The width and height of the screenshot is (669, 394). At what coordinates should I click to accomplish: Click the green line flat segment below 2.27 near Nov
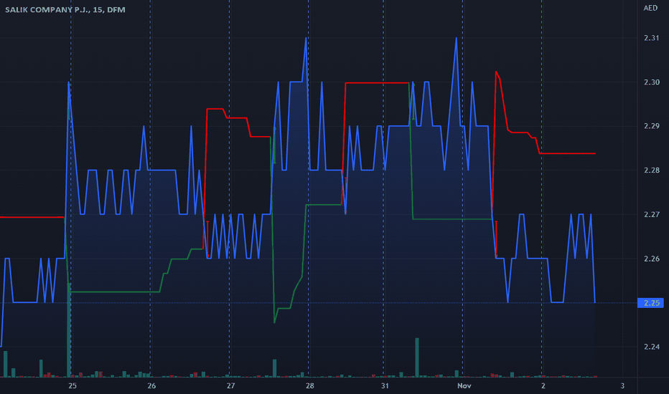click(452, 219)
